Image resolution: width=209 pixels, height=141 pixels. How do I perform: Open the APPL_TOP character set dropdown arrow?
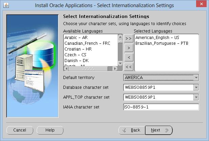[196, 97]
